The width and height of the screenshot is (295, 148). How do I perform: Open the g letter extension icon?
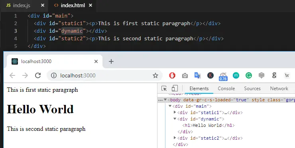tap(274, 75)
